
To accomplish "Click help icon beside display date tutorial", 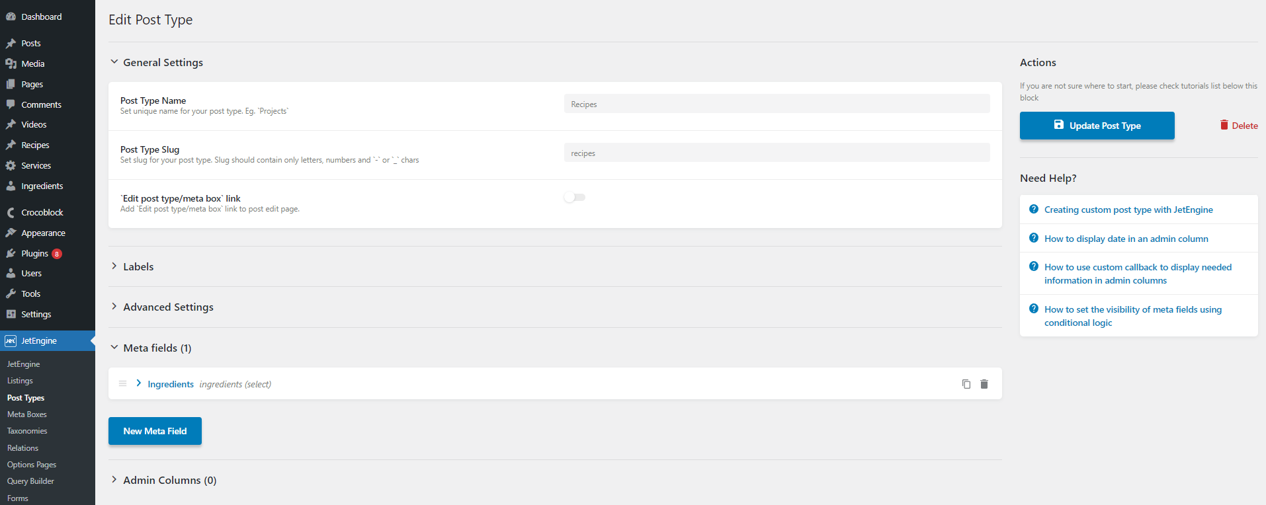I will click(1034, 238).
